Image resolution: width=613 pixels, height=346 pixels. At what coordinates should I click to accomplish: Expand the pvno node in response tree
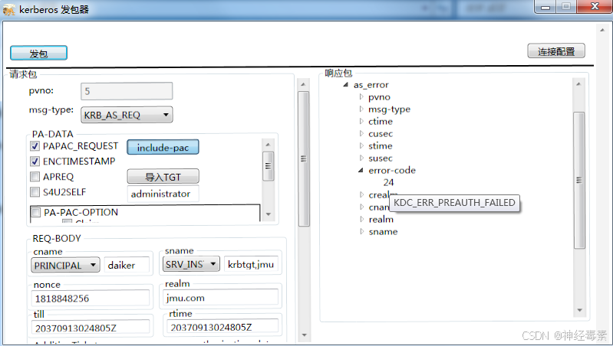(361, 96)
